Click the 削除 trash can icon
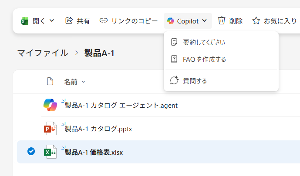The image size is (300, 176). pos(222,20)
